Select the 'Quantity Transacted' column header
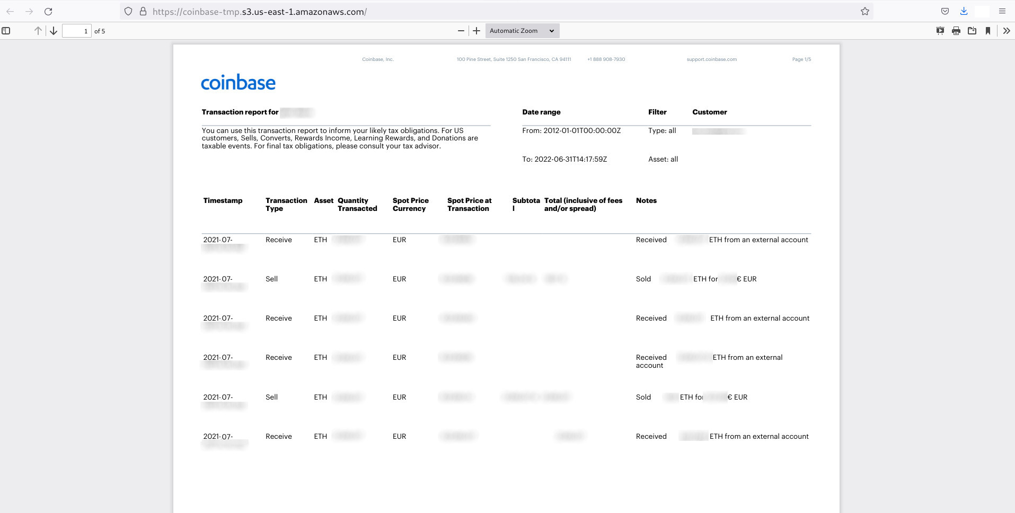The image size is (1015, 513). [x=357, y=205]
